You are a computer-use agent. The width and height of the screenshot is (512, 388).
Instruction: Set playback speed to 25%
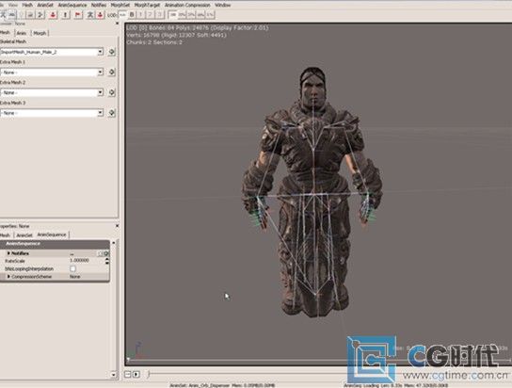(192, 15)
